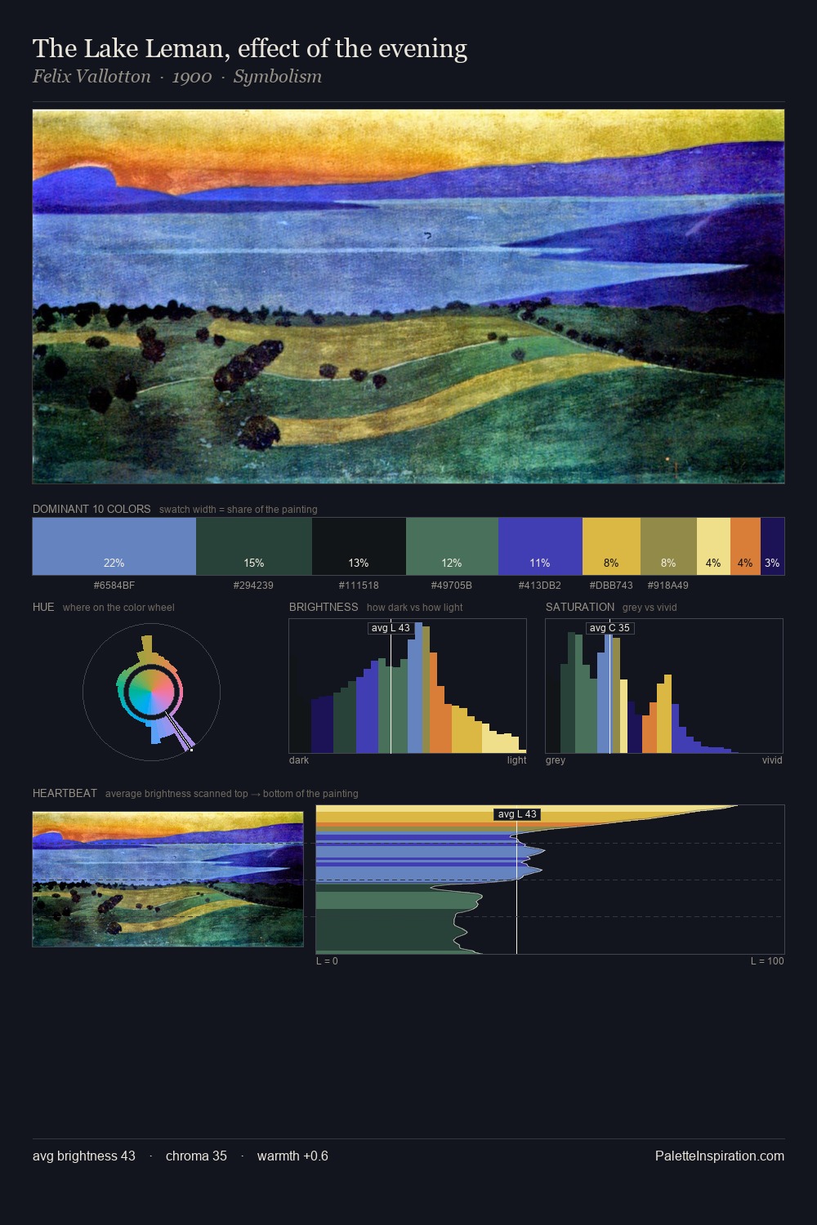Image resolution: width=817 pixels, height=1225 pixels.
Task: Click the small painting thumbnail under Heartbeat
Action: [x=167, y=880]
